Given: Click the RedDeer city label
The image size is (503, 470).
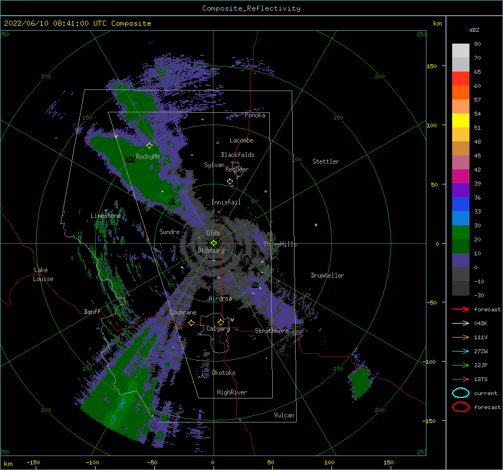Looking at the screenshot, I should 237,169.
